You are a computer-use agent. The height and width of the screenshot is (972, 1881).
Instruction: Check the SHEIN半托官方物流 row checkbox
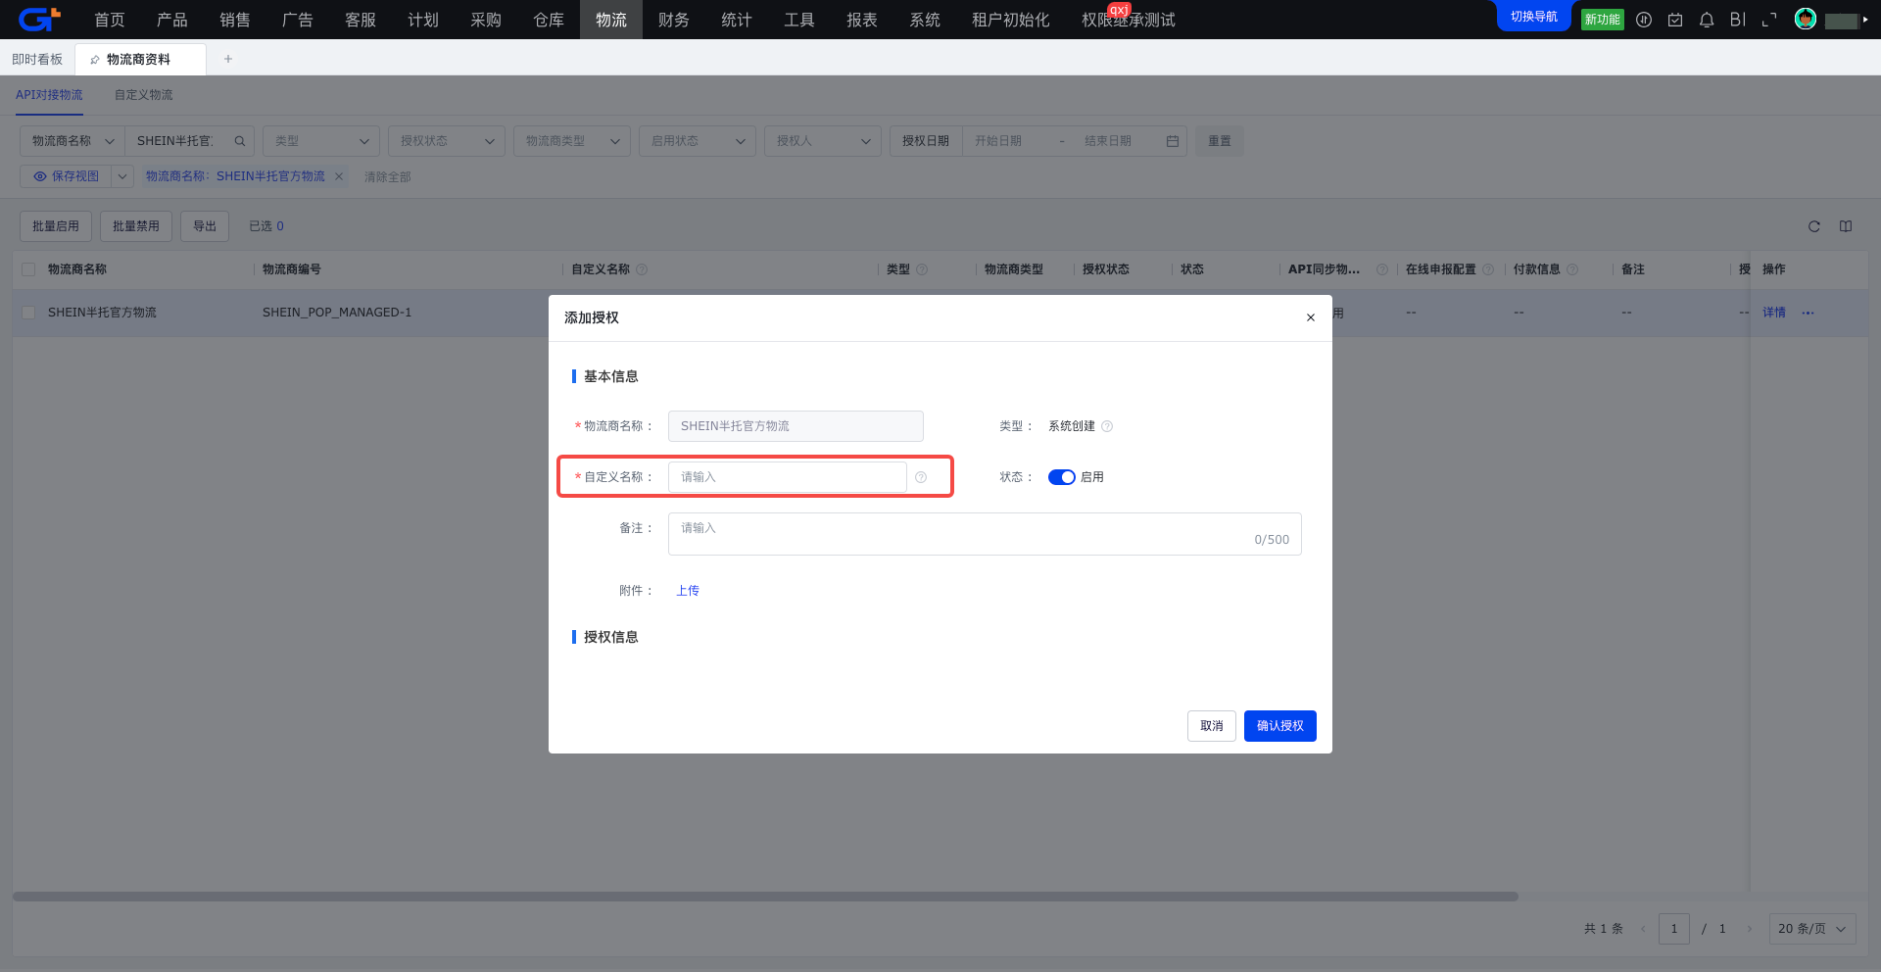click(28, 313)
